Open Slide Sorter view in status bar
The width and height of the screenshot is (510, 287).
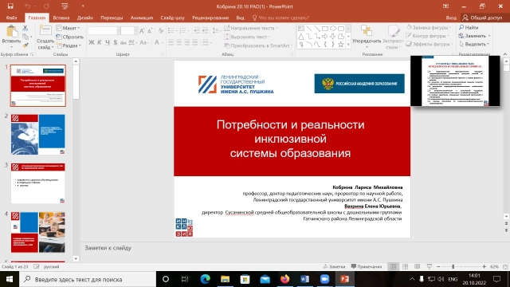point(406,266)
